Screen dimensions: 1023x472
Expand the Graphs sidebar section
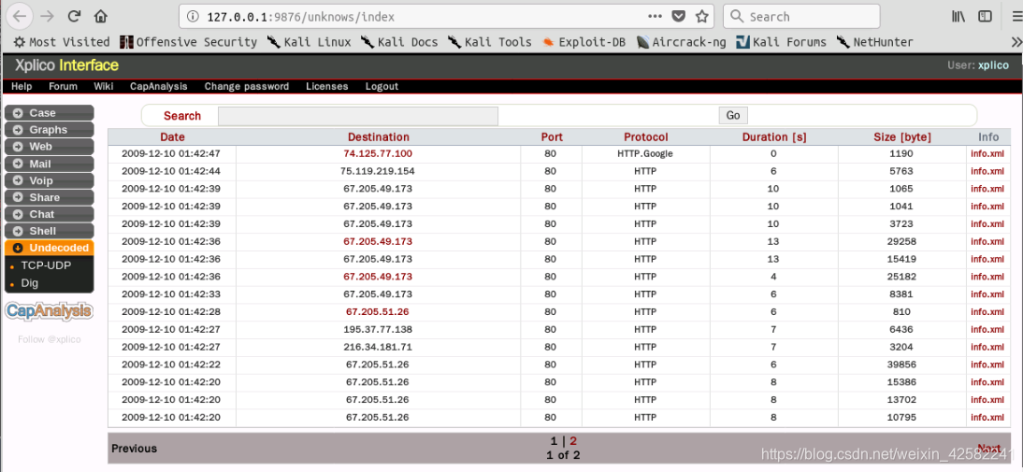coord(49,130)
